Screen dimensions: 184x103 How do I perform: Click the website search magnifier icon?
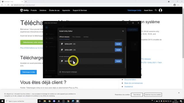tap(156, 10)
